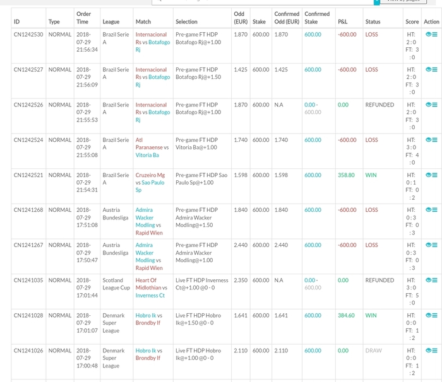
Task: Click P&L value 358.80
Action: 346,175
